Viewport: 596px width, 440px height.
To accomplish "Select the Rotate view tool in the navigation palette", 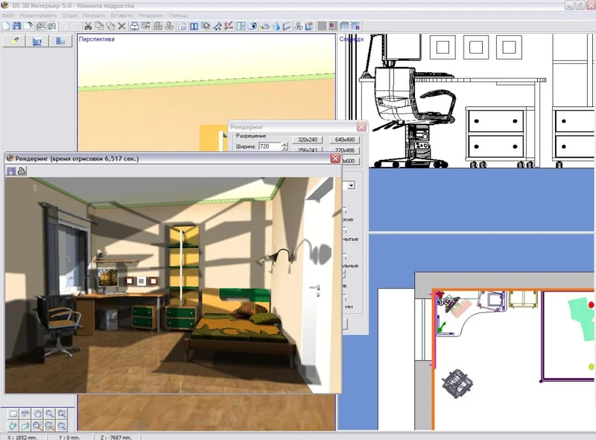I will (x=25, y=414).
